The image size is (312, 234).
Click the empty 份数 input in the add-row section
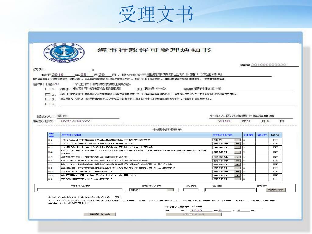pyautogui.click(x=191, y=190)
